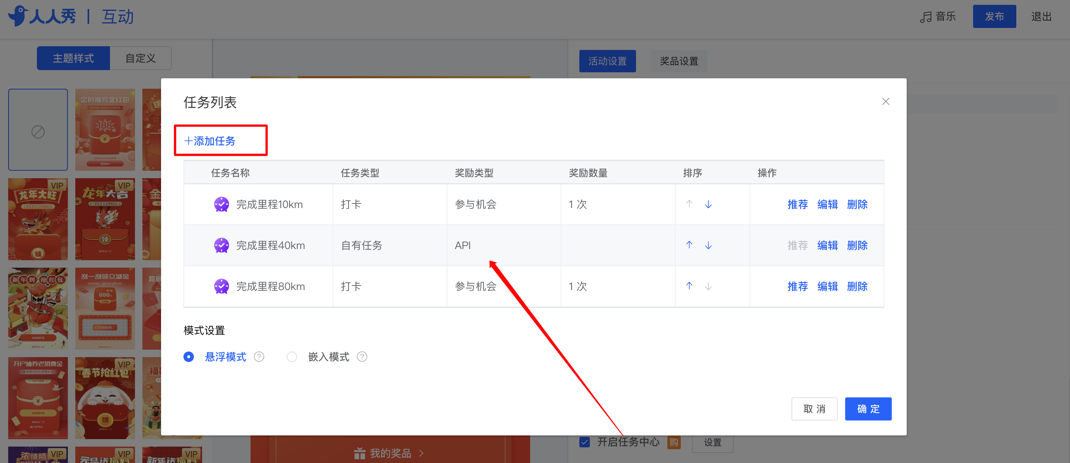Select 新年到抢红包 theme thumbnail
This screenshot has height=463, width=1070.
coord(38,309)
